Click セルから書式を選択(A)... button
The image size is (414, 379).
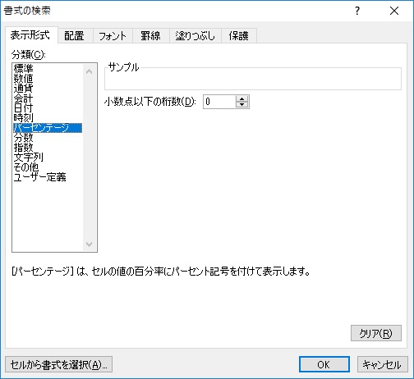pyautogui.click(x=58, y=364)
